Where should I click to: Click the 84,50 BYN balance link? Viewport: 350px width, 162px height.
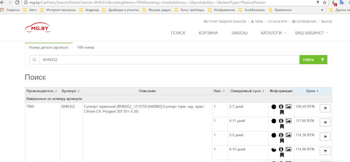pyautogui.click(x=277, y=21)
